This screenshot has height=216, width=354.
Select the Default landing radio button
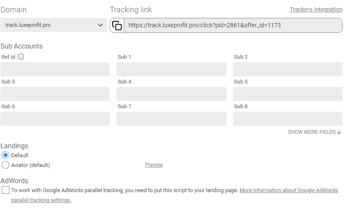tap(6, 155)
